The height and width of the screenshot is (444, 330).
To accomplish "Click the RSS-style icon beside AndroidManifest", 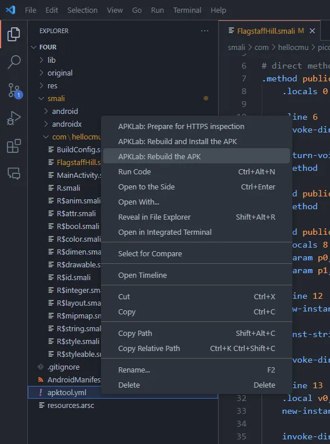I will [x=41, y=379].
